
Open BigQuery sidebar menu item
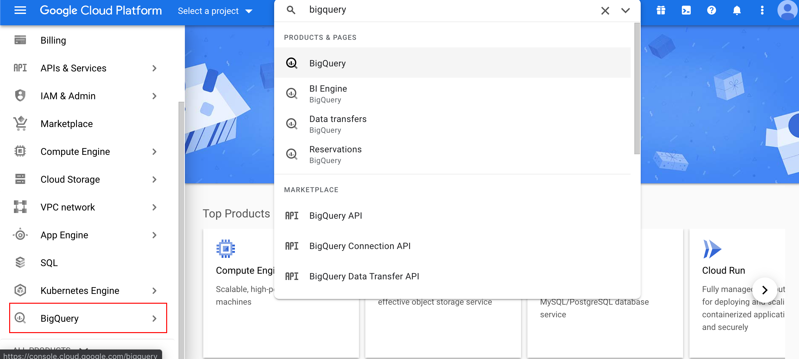88,318
